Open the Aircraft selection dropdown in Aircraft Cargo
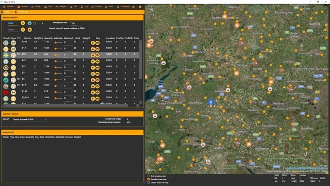Viewport: 330px width, 186px height. pos(29,119)
